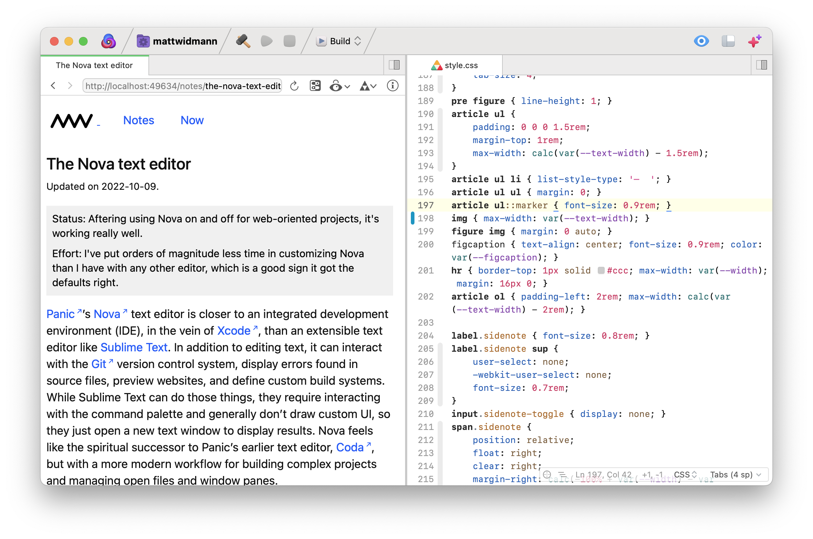
Task: Click the preview's Go Back arrow
Action: (53, 86)
